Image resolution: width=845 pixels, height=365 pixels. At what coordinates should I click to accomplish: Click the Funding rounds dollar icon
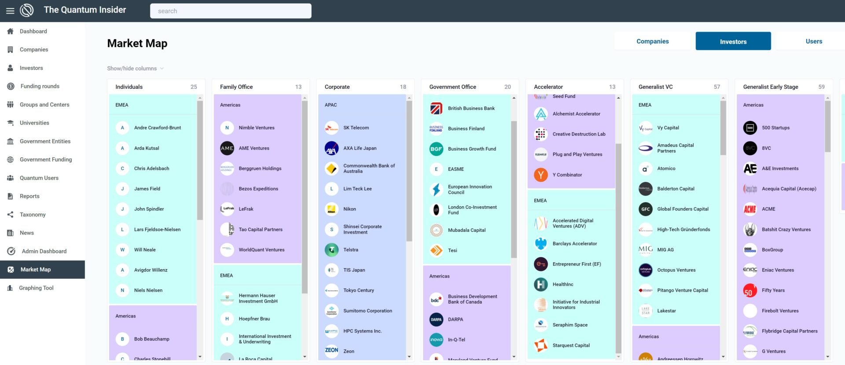pyautogui.click(x=11, y=86)
